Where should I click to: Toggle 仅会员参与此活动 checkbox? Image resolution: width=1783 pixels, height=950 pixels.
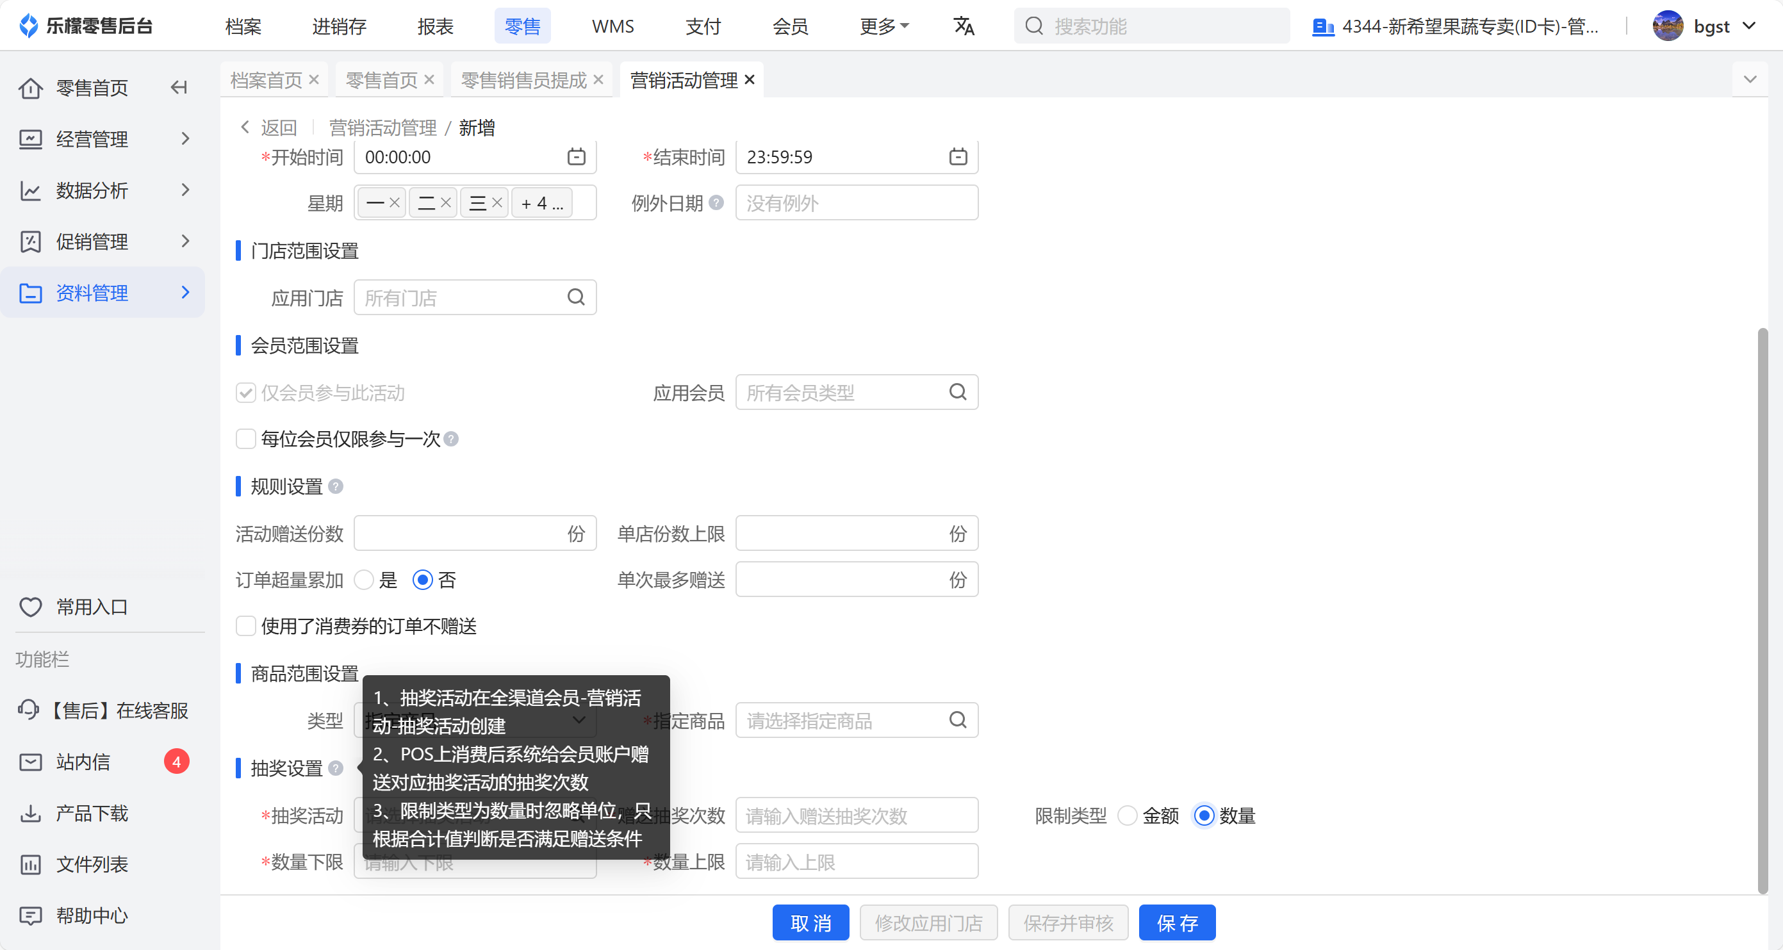coord(246,393)
